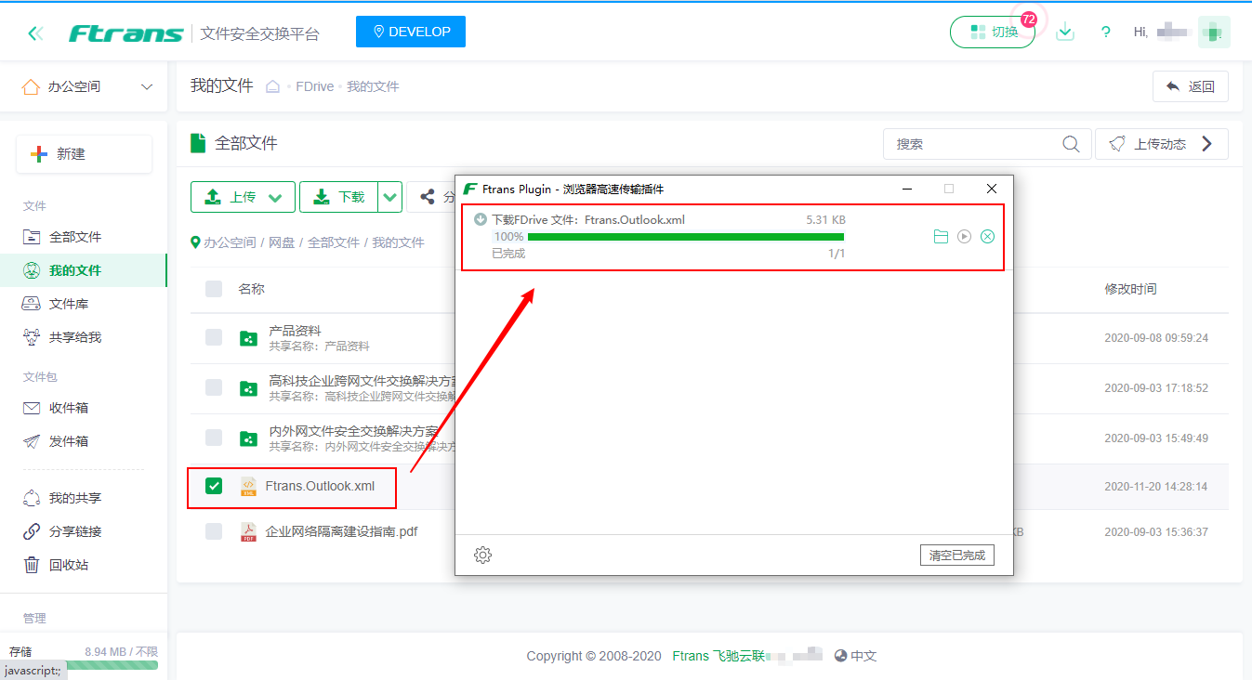Open 企业网络隔离建设指南.pdf file name

341,532
